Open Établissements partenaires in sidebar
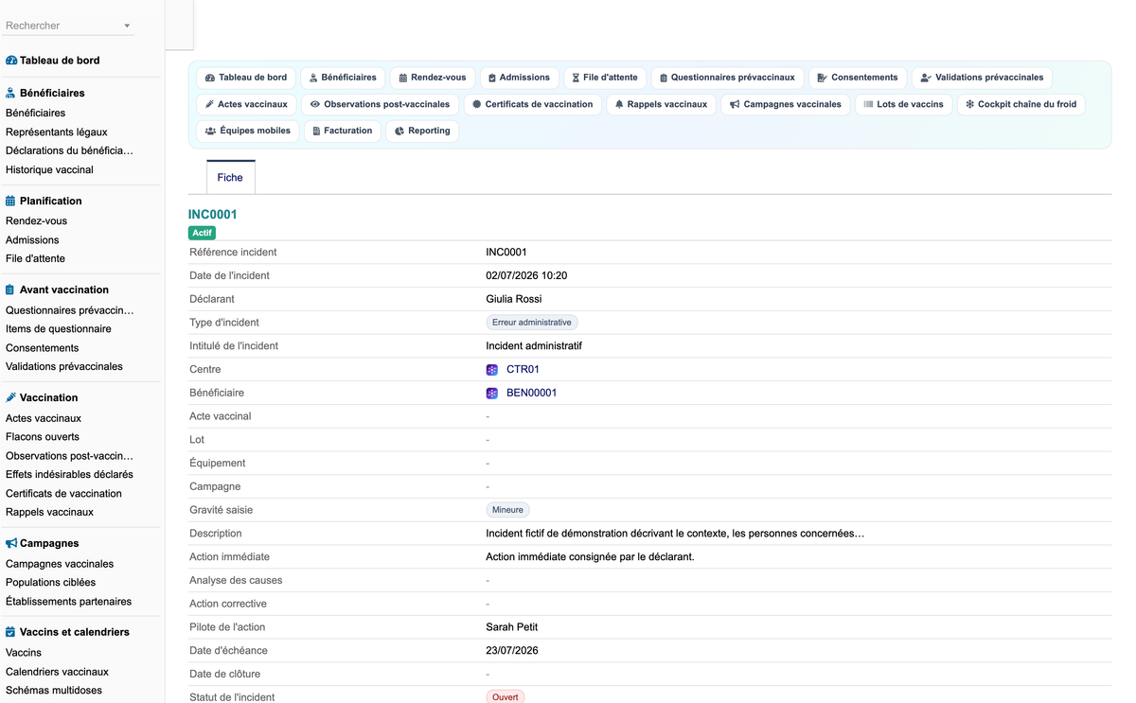Viewport: 1136px width, 703px height. tap(68, 602)
